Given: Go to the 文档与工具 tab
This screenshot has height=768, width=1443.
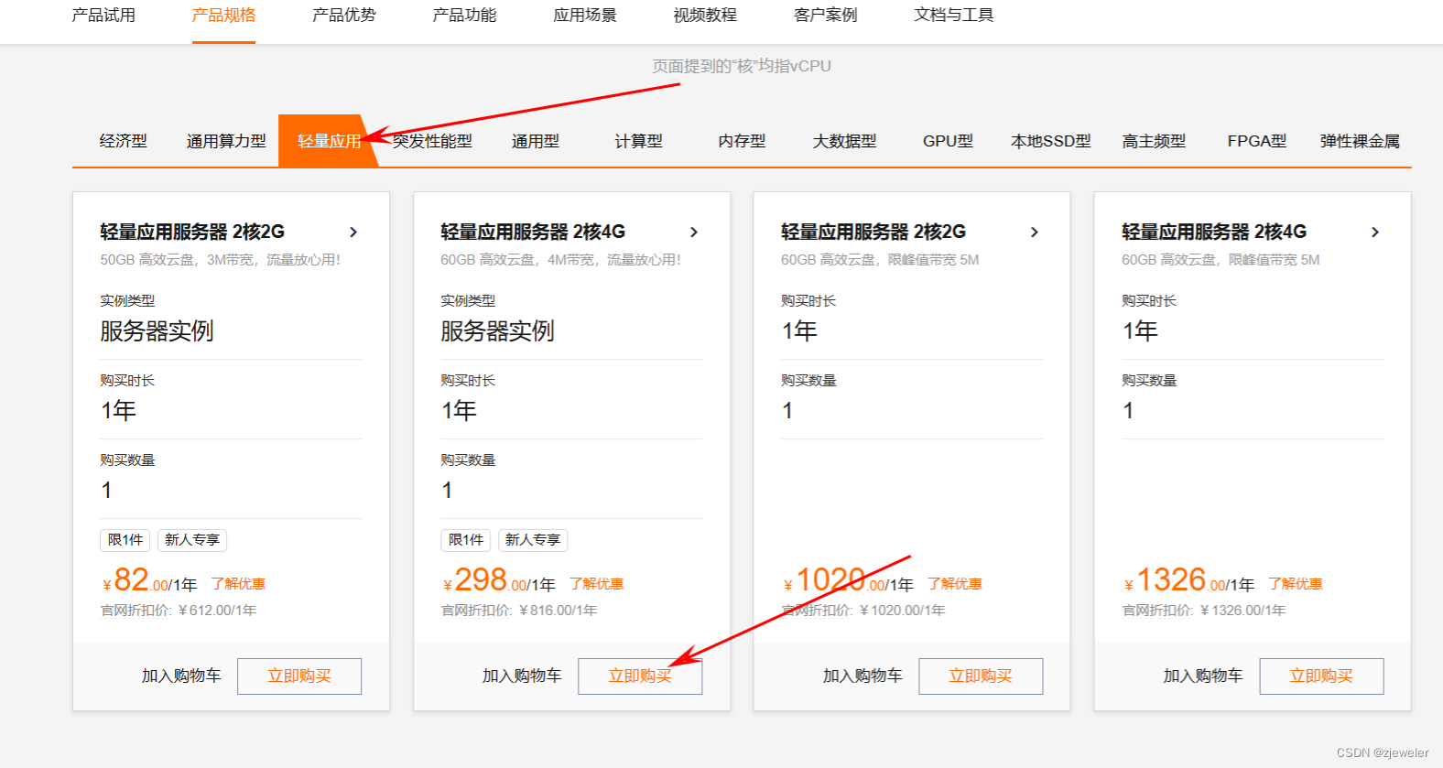Looking at the screenshot, I should (x=954, y=16).
